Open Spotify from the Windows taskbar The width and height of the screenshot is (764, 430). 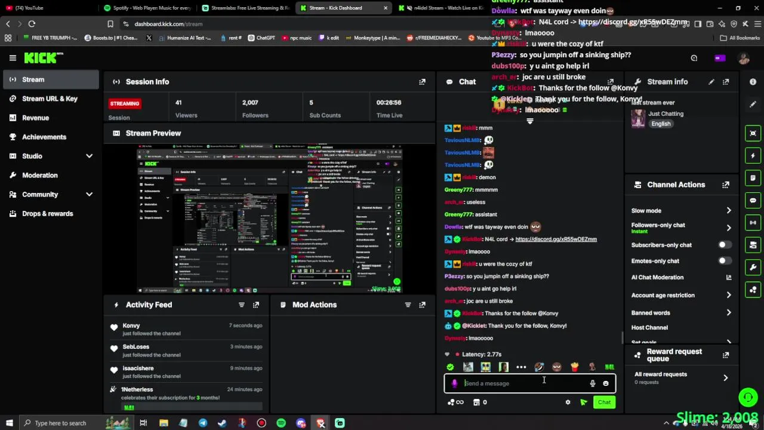(x=281, y=423)
